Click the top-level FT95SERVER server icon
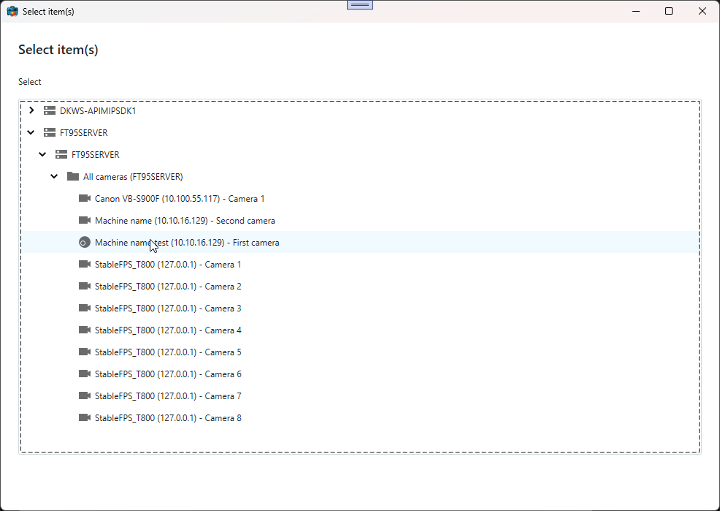This screenshot has width=720, height=511. pos(50,132)
